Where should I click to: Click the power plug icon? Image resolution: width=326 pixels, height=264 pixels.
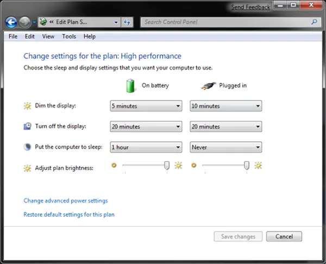[208, 86]
